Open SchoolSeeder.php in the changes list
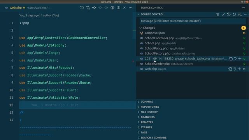249x140 pixels. point(157,64)
